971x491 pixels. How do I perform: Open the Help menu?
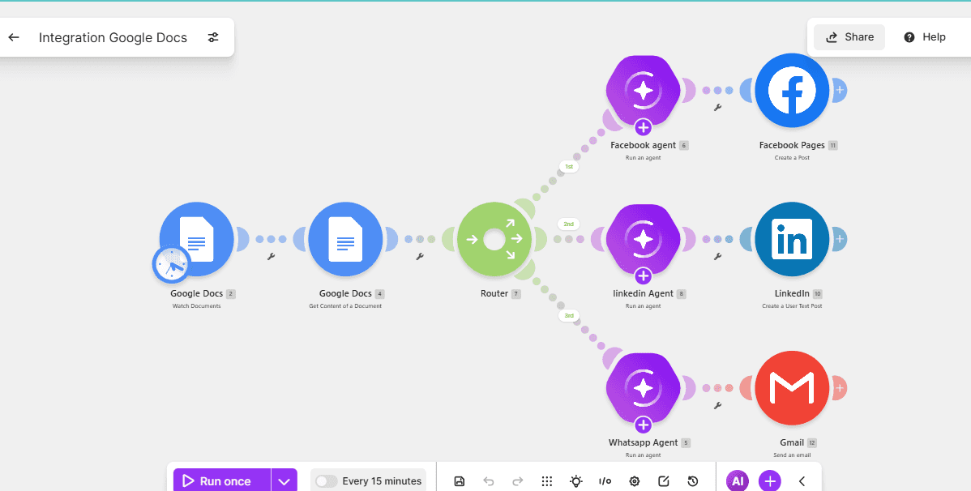coord(925,37)
